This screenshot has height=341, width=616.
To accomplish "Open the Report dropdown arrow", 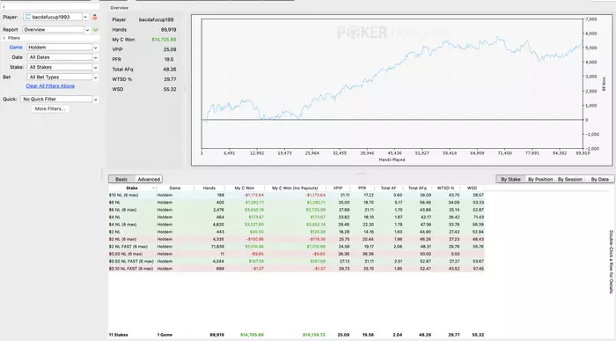I will tap(87, 30).
